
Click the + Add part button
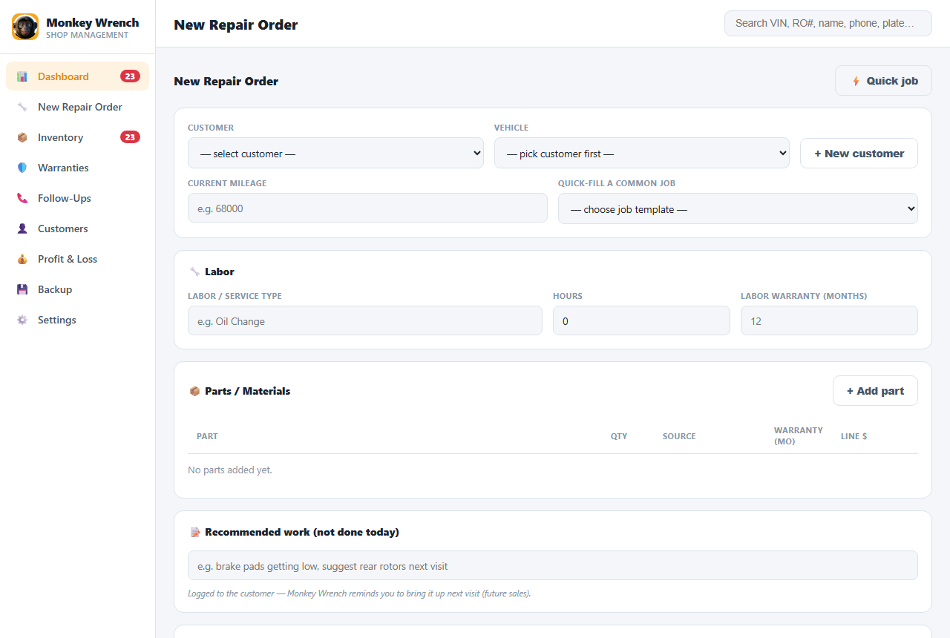[875, 391]
